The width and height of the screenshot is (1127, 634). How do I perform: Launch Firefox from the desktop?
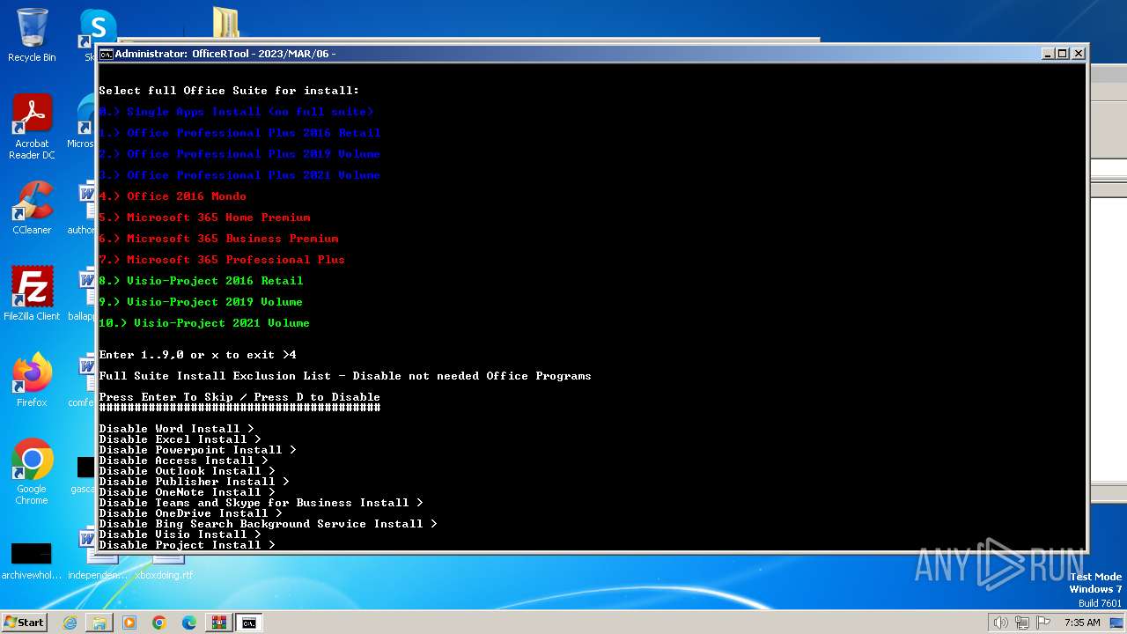pyautogui.click(x=32, y=380)
